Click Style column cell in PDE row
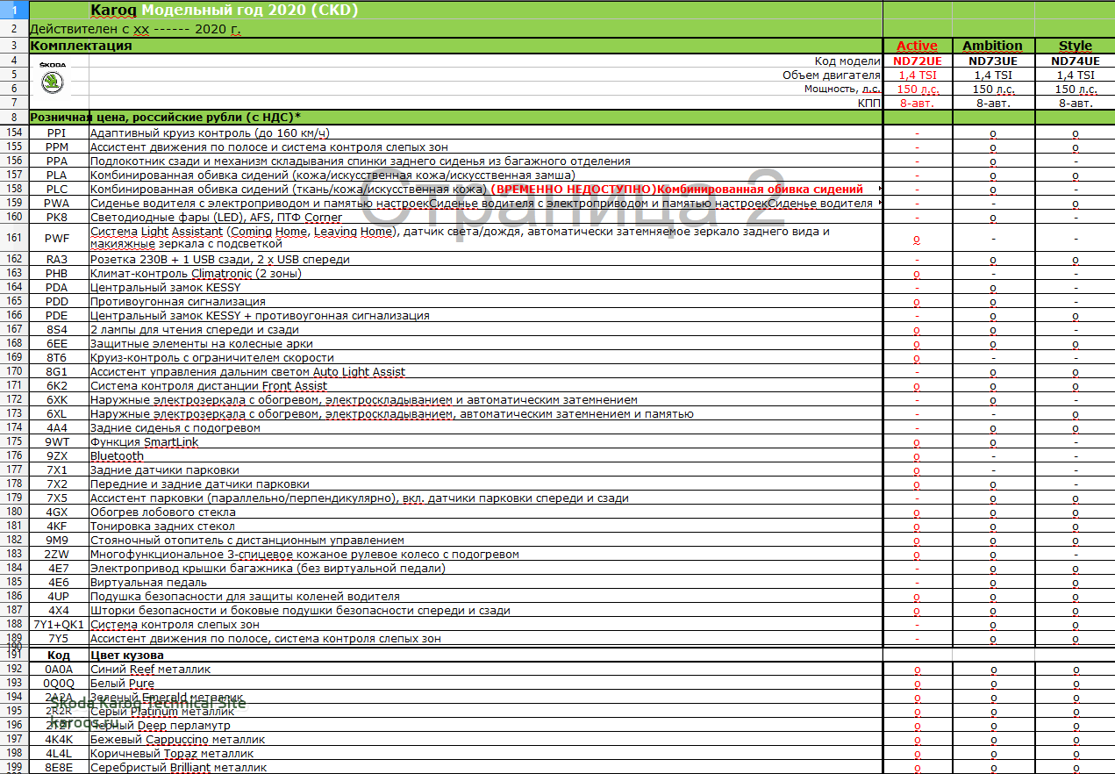This screenshot has width=1115, height=774. click(1075, 315)
